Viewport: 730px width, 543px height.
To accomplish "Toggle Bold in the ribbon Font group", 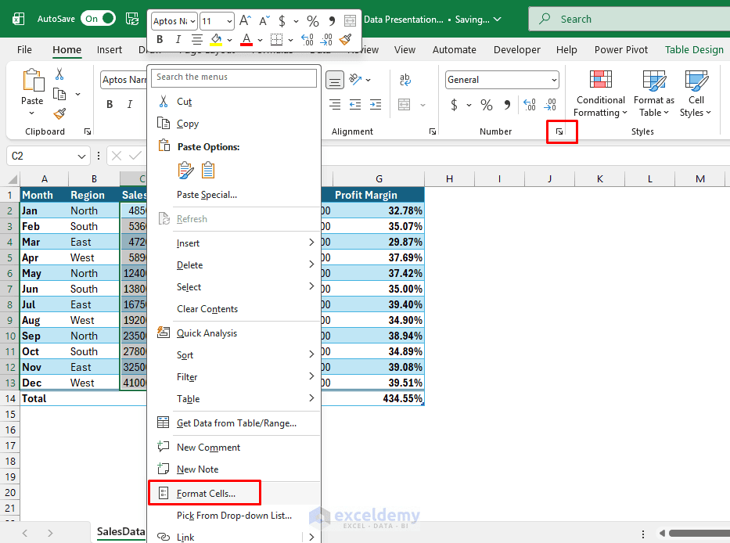I will [110, 104].
